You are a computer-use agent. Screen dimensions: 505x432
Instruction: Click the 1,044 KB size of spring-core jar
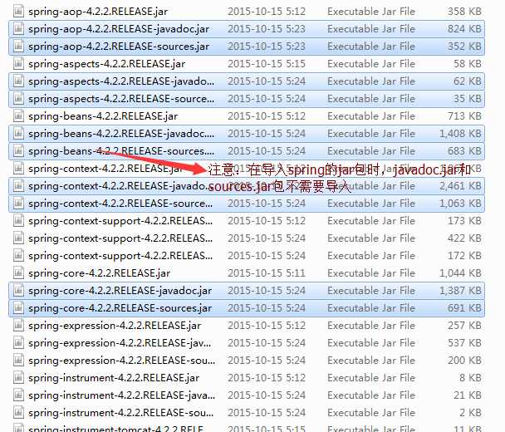(460, 273)
